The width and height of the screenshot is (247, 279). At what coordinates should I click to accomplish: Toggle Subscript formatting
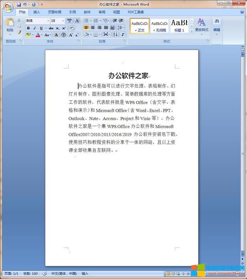58,28
